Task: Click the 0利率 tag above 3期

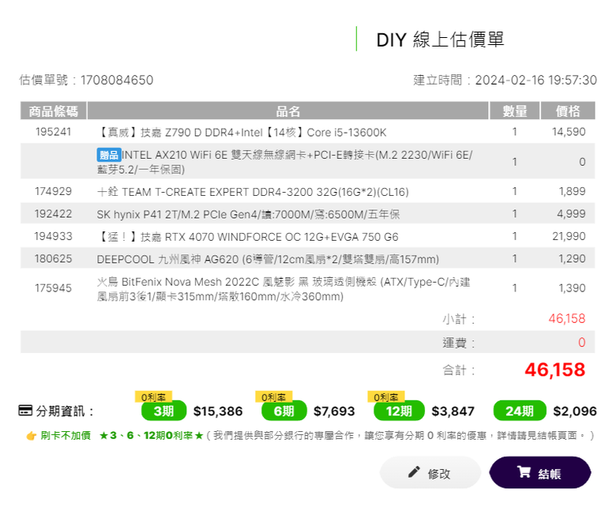Action: coord(153,397)
